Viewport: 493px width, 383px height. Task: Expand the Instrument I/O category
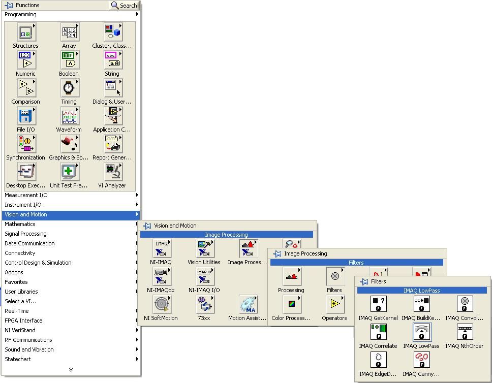click(71, 205)
